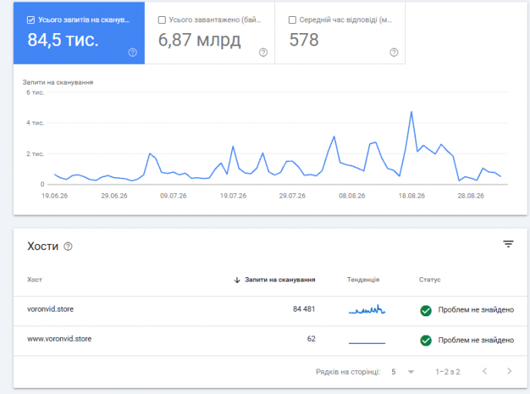Click the 62 requests value
The height and width of the screenshot is (394, 530).
[311, 339]
